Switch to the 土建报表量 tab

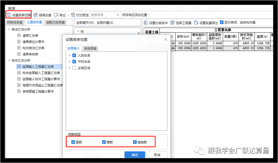[34, 22]
